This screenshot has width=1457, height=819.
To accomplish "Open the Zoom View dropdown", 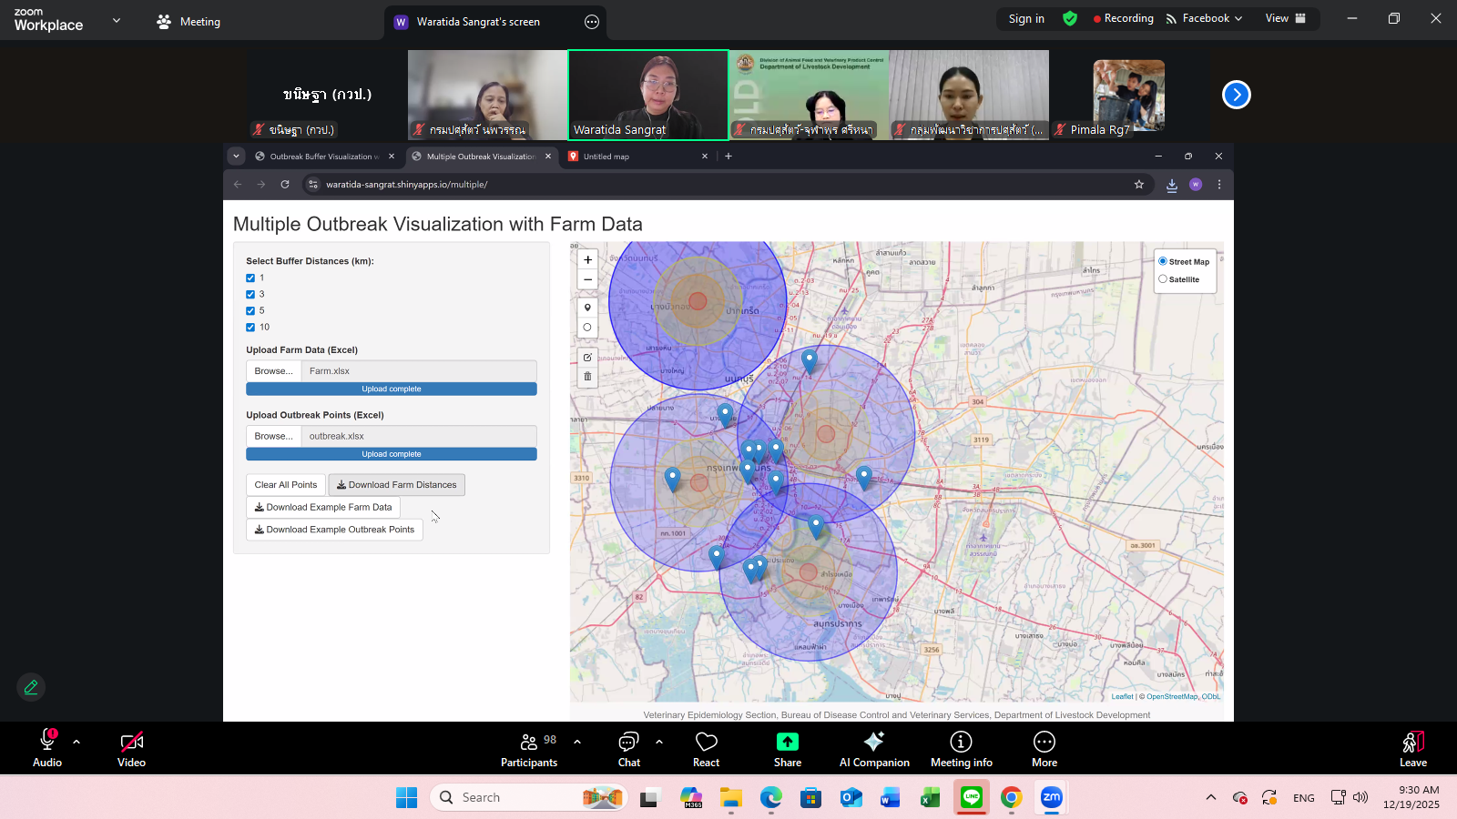I will 1285,18.
